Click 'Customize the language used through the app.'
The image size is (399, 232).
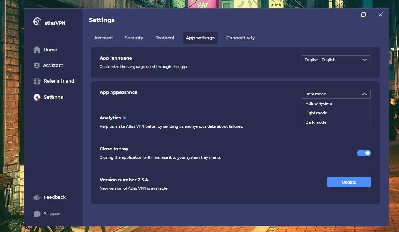143,67
